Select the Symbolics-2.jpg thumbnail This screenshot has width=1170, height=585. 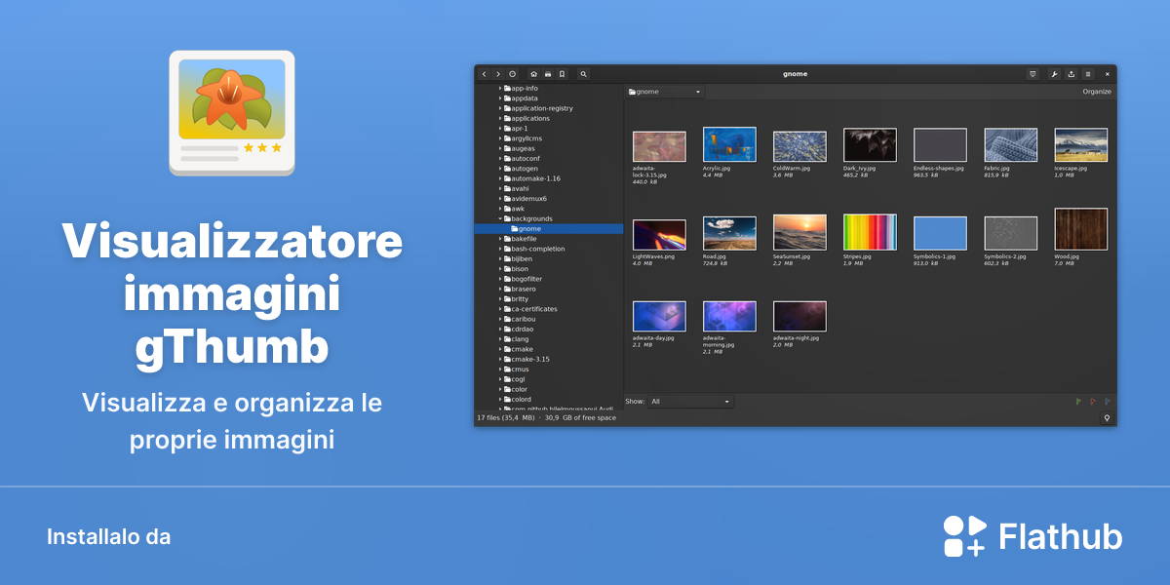pyautogui.click(x=1010, y=233)
